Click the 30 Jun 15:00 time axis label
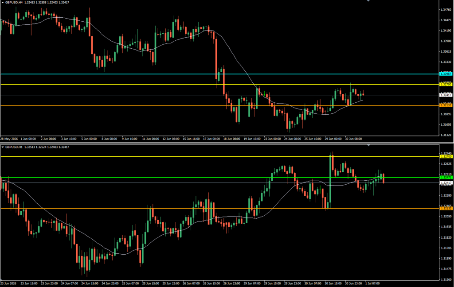Screen dimensions: 454x287 pyautogui.click(x=333, y=283)
